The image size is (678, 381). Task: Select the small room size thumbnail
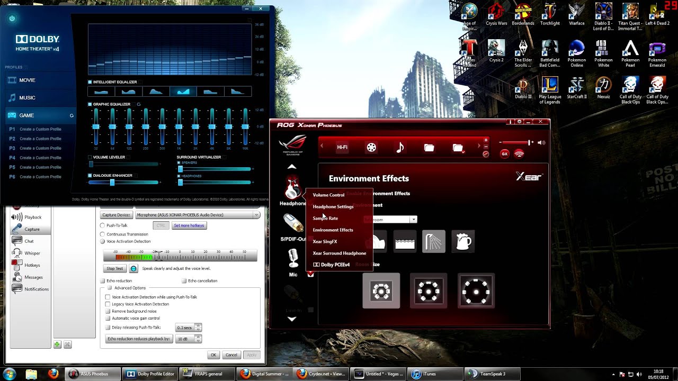381,291
